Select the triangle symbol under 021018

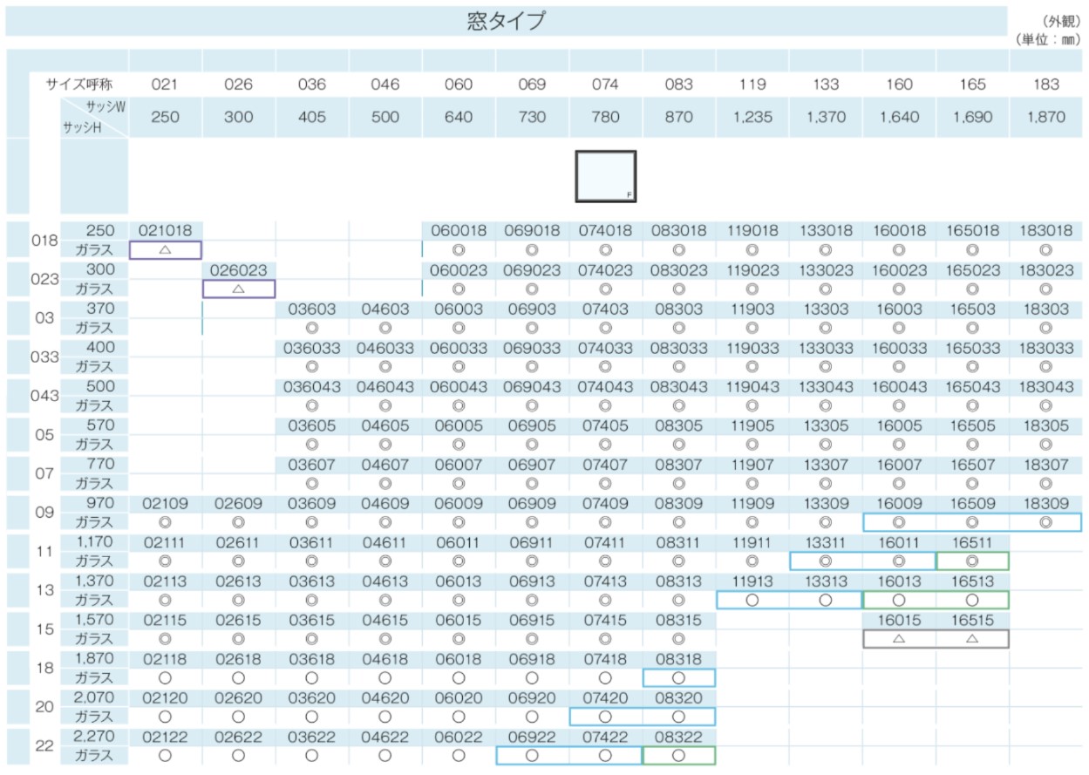[x=166, y=250]
